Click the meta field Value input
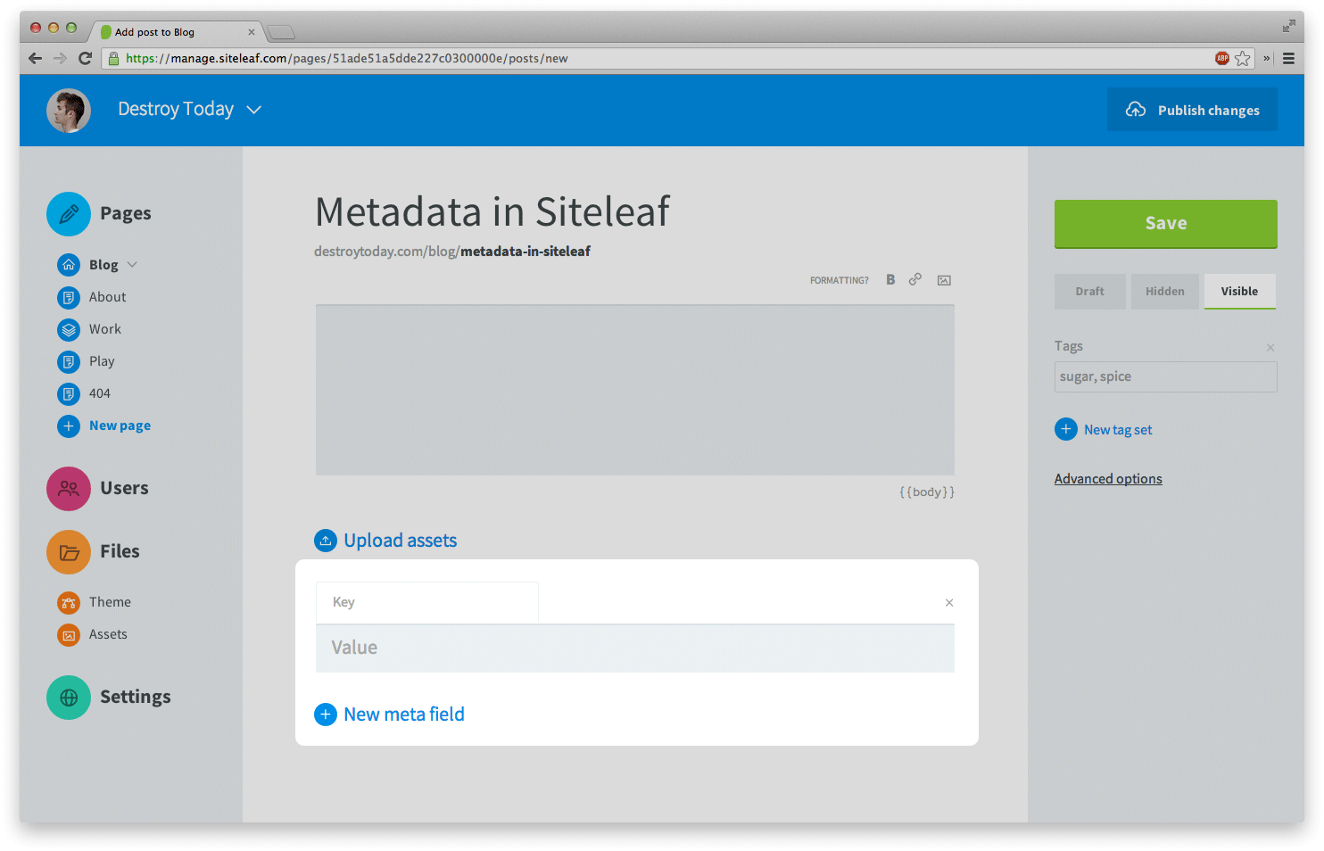Image resolution: width=1324 pixels, height=851 pixels. (x=634, y=649)
